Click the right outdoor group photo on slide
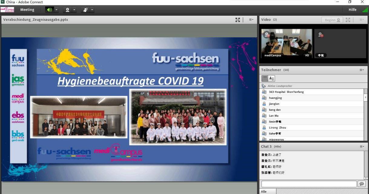Viewport: 369px width, 194px height. point(178,117)
